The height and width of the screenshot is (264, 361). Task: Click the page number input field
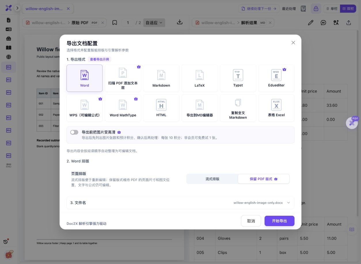pos(128,23)
